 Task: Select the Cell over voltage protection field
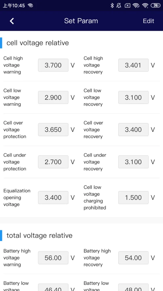(53, 129)
